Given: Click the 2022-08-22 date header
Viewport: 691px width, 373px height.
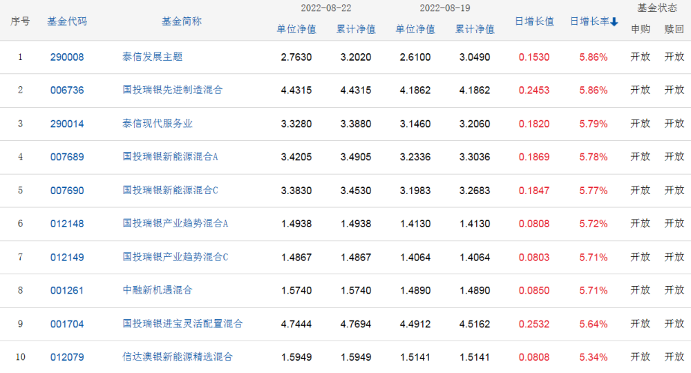Looking at the screenshot, I should click(x=326, y=8).
